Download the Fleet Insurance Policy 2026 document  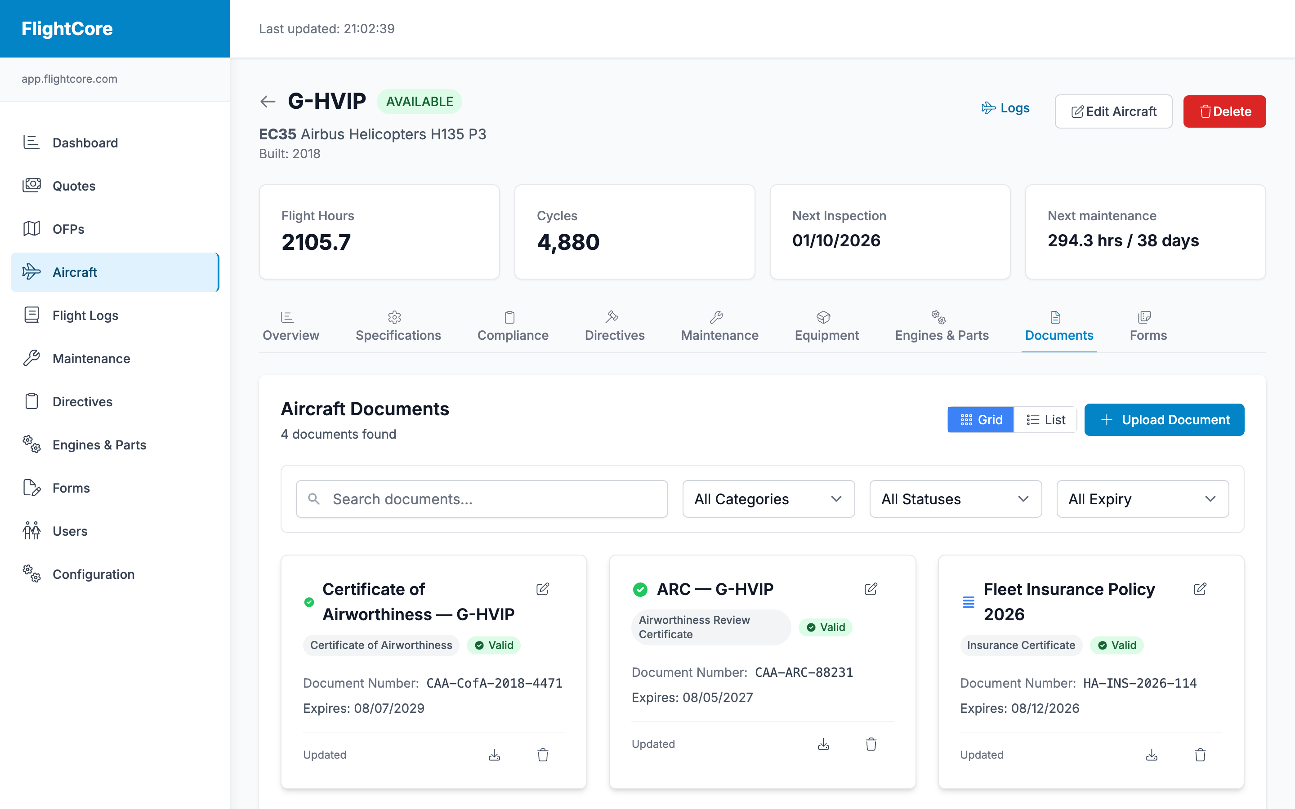1152,755
